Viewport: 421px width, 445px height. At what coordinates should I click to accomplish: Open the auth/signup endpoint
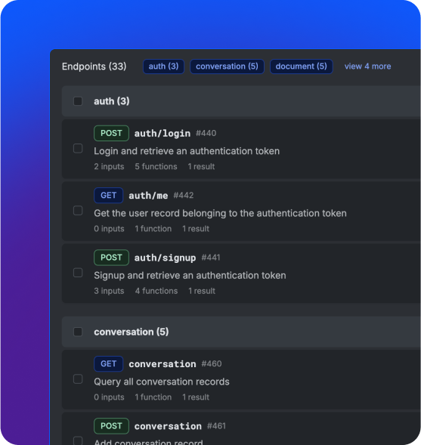click(165, 258)
